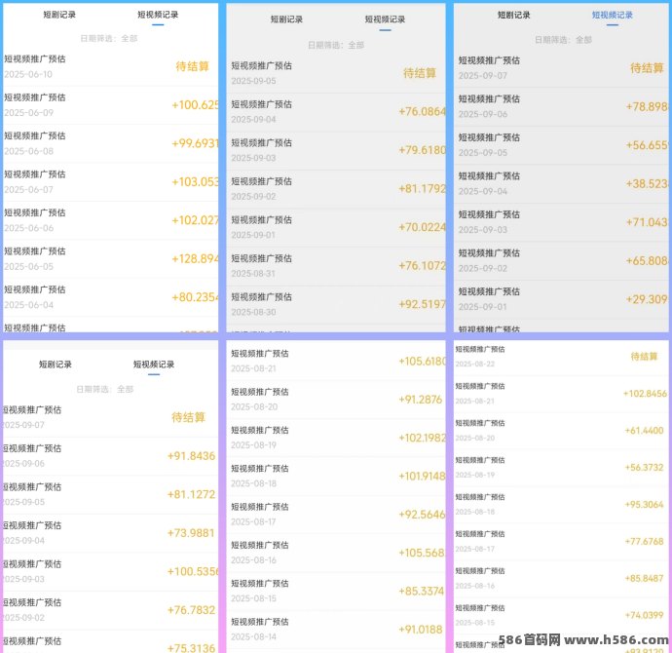Viewport: 672px width, 653px height.
Task: Select the amount +92.5646
Action: (x=422, y=515)
